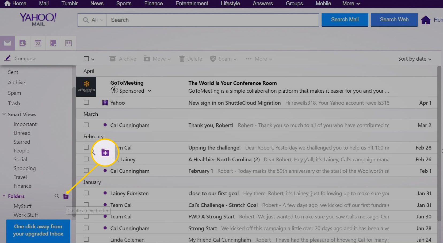Check the February 1 email checkbox
This screenshot has height=243, width=443.
coord(86,170)
